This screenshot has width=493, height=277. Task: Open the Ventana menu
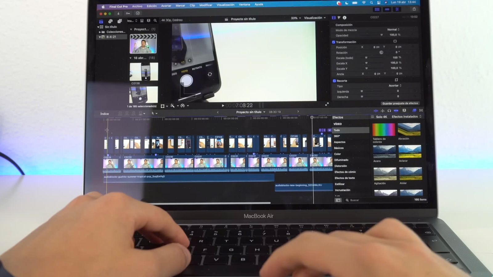[x=244, y=5]
